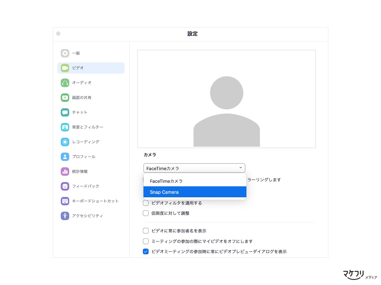The height and width of the screenshot is (285, 381).
Task: Click the Audio headphones icon
Action: (x=65, y=83)
